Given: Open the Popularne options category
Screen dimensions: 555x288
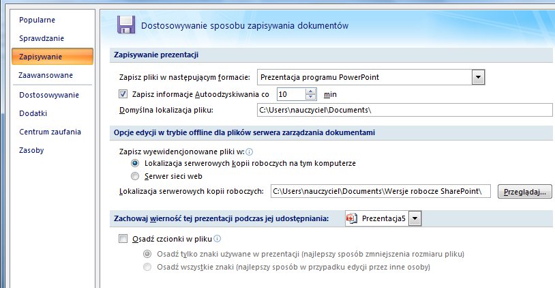Looking at the screenshot, I should coord(37,20).
